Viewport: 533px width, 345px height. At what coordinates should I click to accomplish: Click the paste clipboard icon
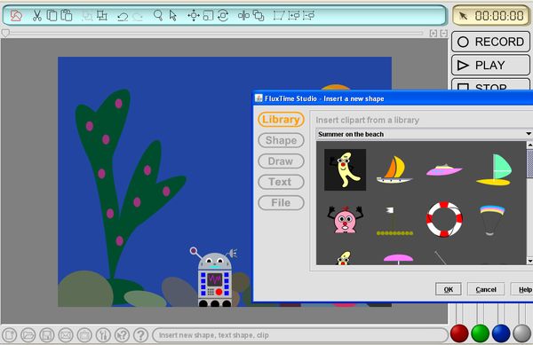[x=67, y=16]
